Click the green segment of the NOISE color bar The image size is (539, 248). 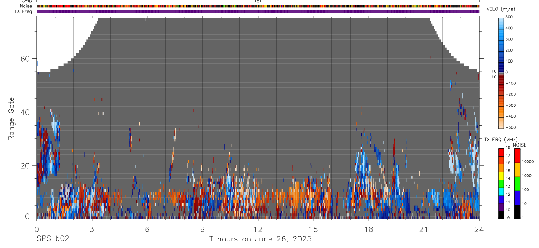click(x=517, y=184)
